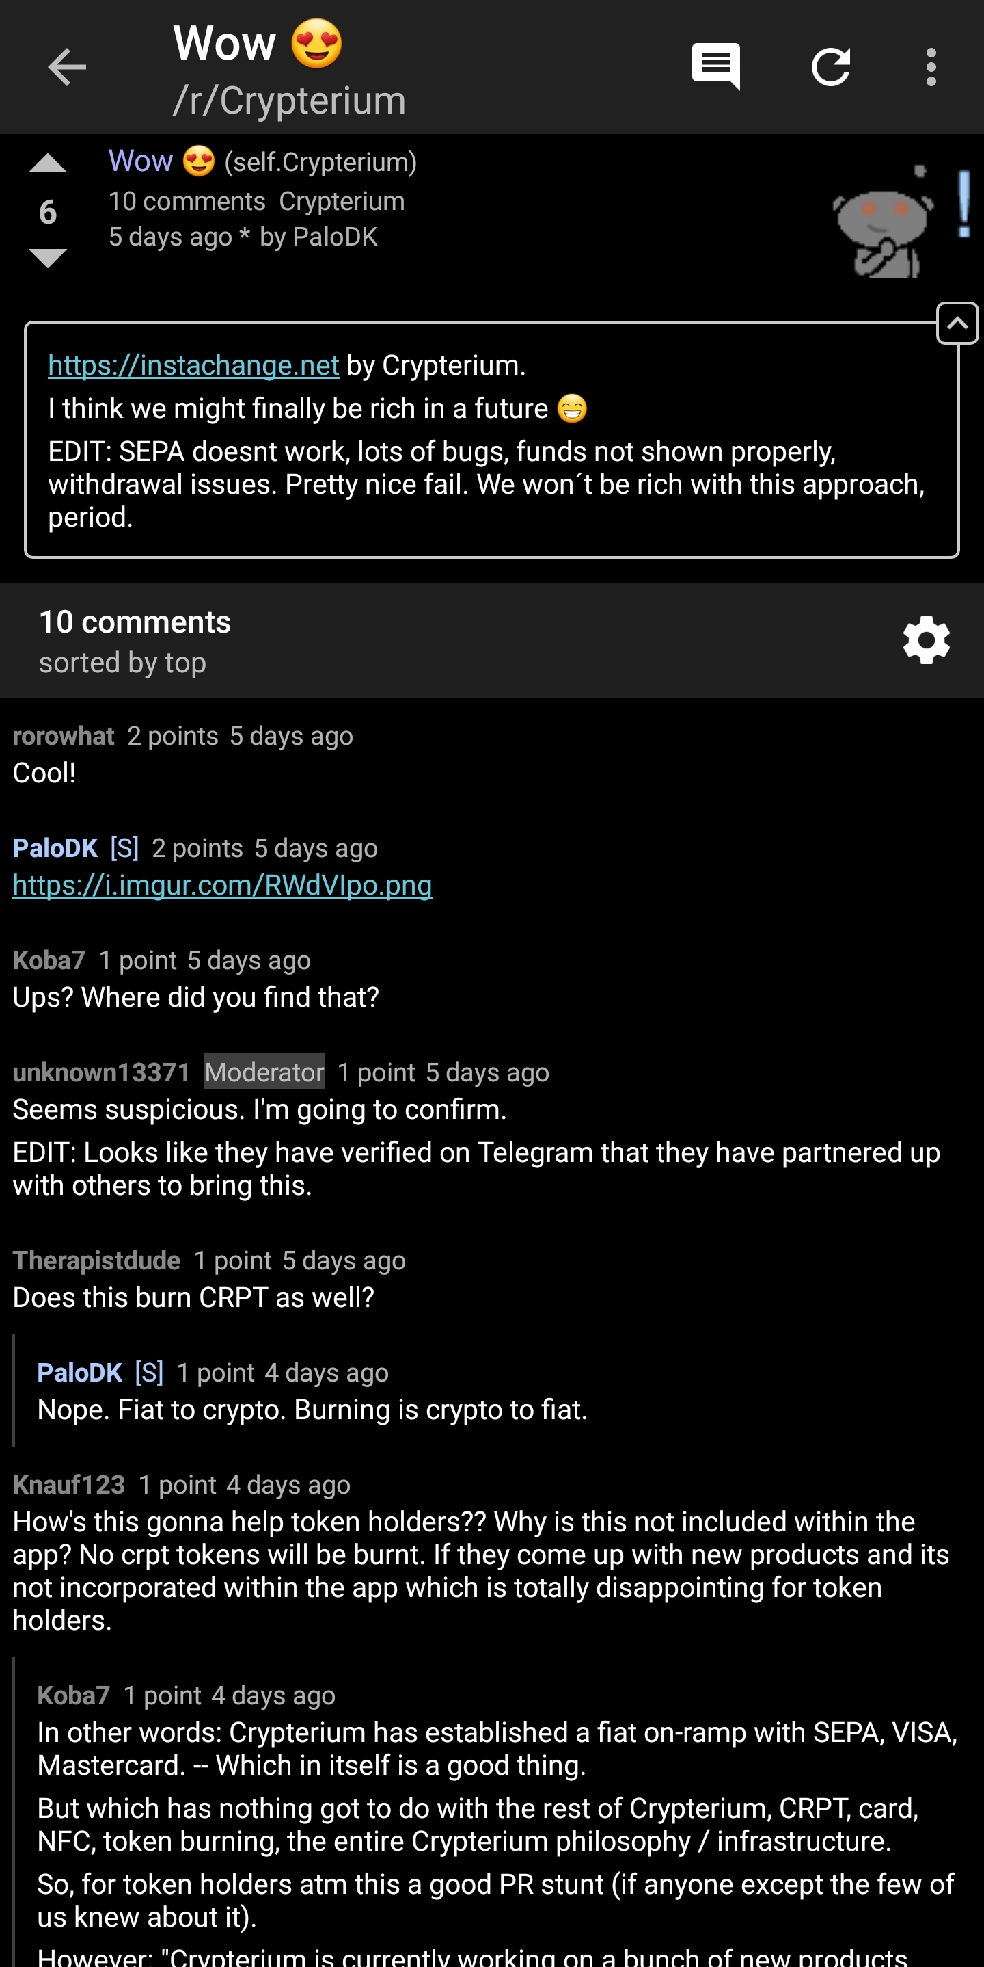Open PaloDK's imgur screenshot link
Image resolution: width=984 pixels, height=1967 pixels.
(x=222, y=884)
